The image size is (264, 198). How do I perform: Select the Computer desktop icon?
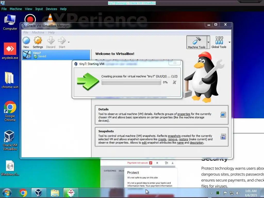(x=10, y=22)
